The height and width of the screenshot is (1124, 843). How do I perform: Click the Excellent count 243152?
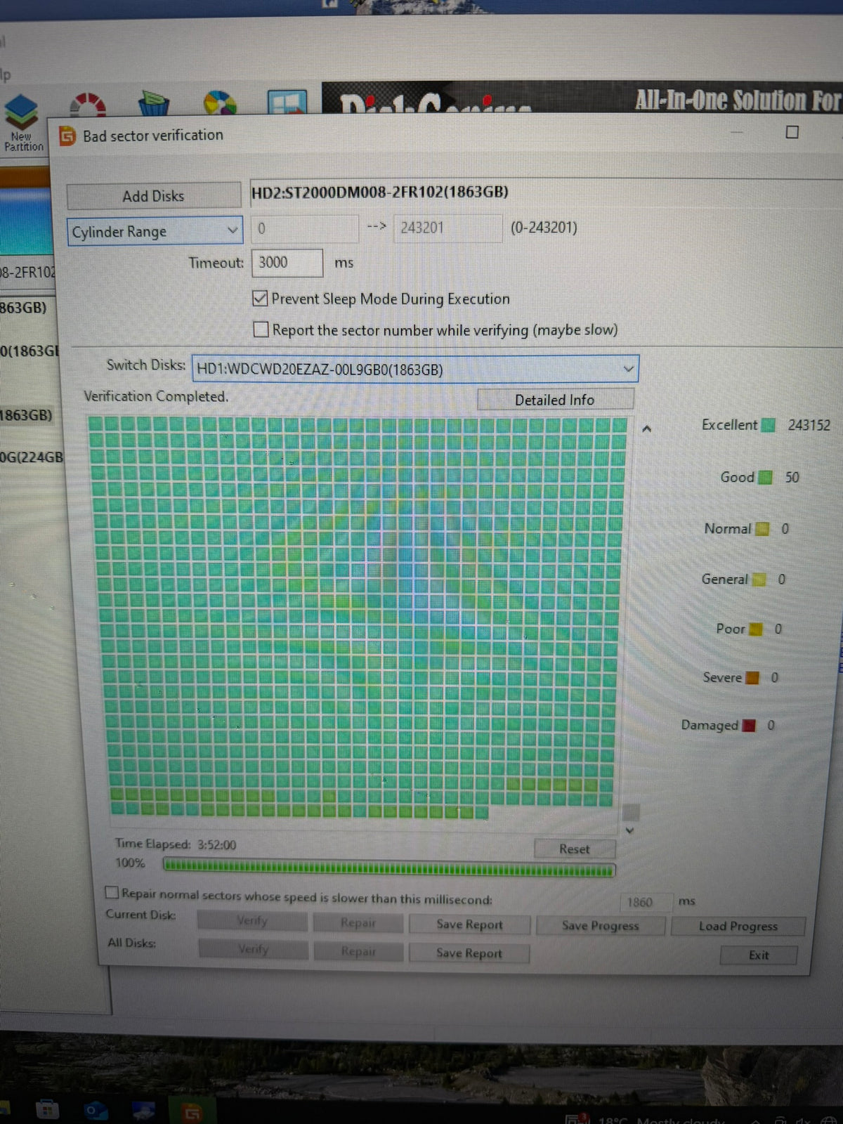click(809, 426)
